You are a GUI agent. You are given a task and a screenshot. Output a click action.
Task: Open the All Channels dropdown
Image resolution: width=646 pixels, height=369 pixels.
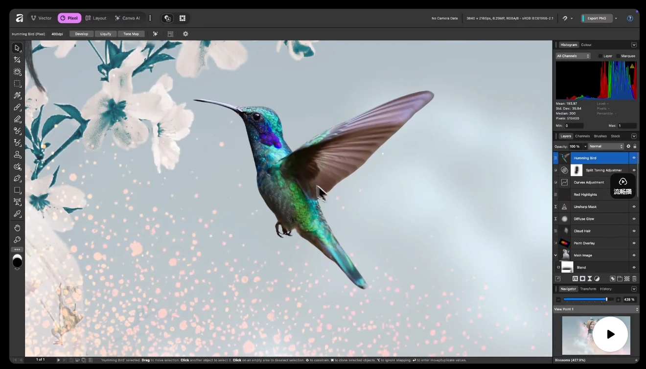pos(573,56)
